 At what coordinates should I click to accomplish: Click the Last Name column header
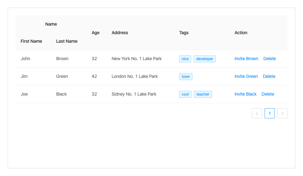(67, 41)
